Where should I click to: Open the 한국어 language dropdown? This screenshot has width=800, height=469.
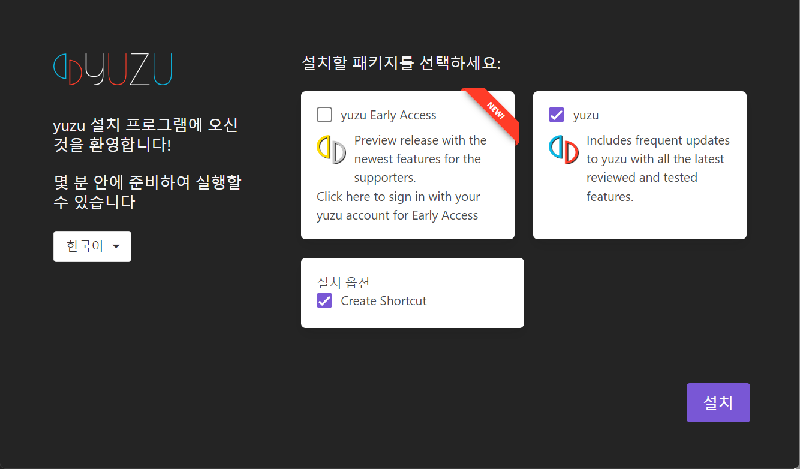click(x=92, y=246)
